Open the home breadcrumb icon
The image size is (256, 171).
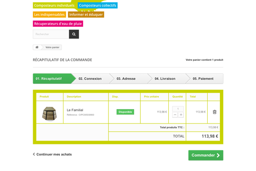(37, 47)
